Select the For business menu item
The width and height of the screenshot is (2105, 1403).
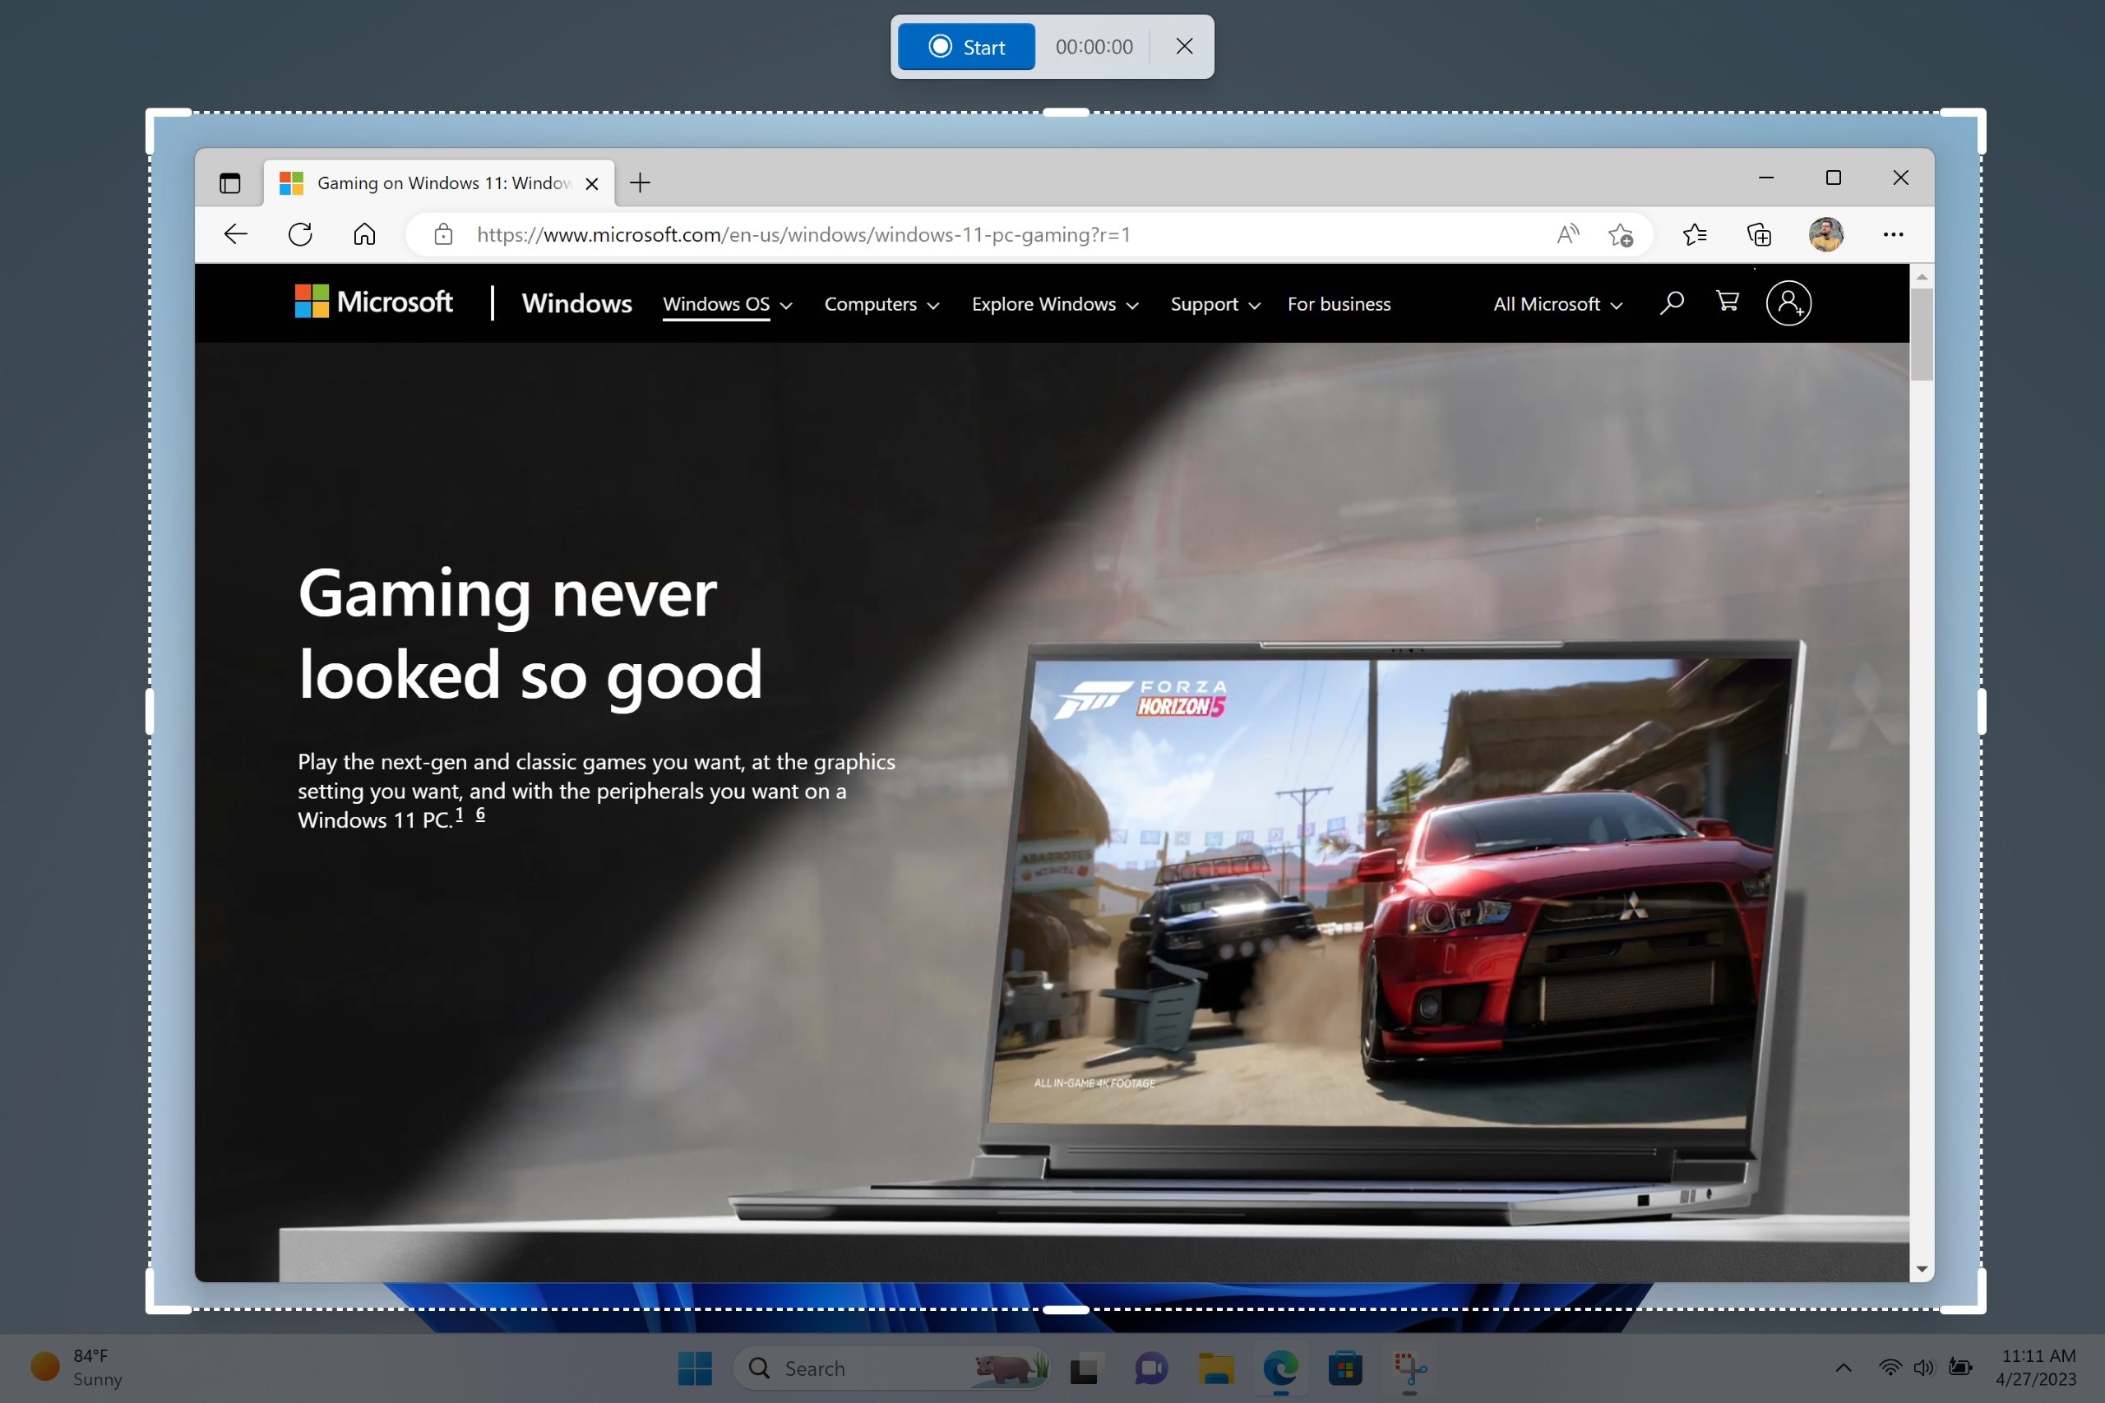click(x=1338, y=302)
